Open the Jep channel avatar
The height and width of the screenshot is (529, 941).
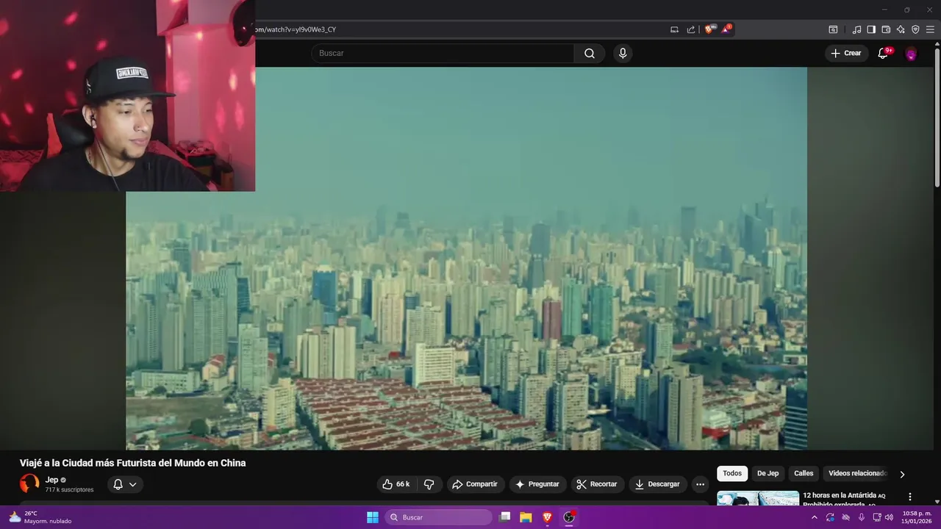(x=29, y=483)
